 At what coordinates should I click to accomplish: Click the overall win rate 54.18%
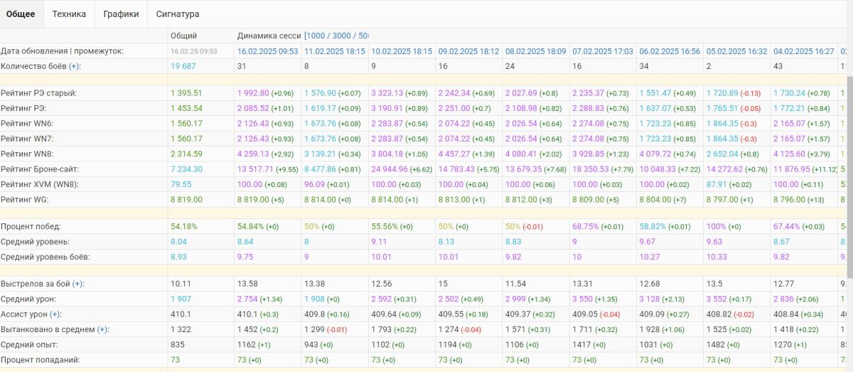(184, 226)
